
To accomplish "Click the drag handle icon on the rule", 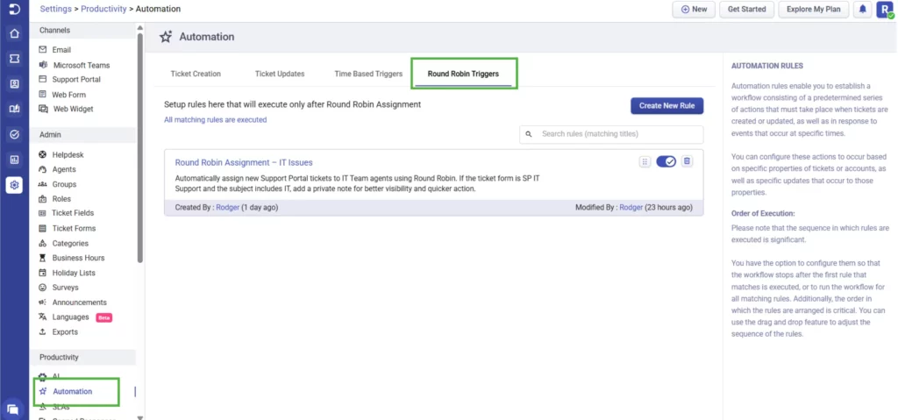I will pos(645,162).
